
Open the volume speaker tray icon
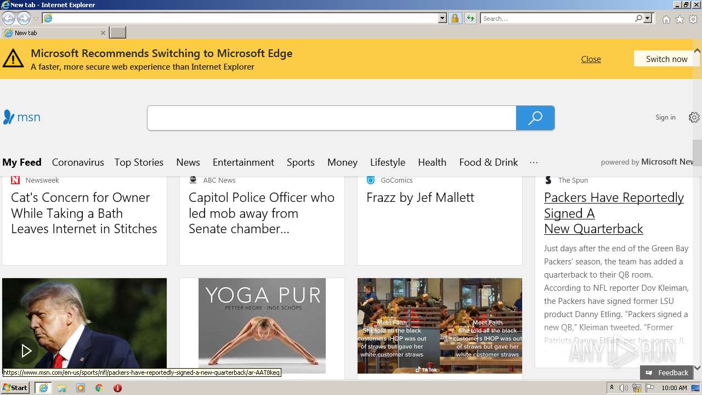pyautogui.click(x=624, y=388)
